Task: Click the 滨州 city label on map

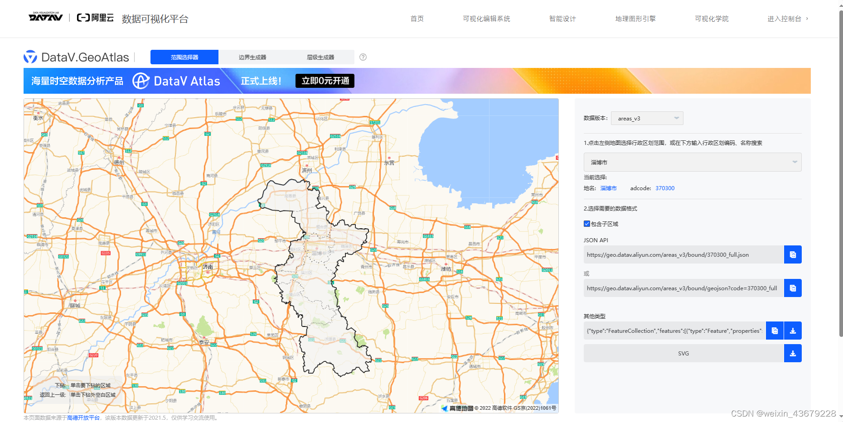Action: [307, 170]
